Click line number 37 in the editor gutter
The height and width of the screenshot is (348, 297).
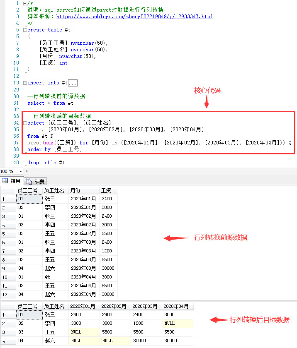pos(16,143)
